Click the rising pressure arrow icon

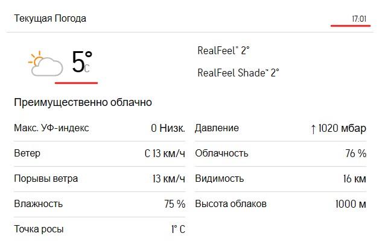point(313,129)
